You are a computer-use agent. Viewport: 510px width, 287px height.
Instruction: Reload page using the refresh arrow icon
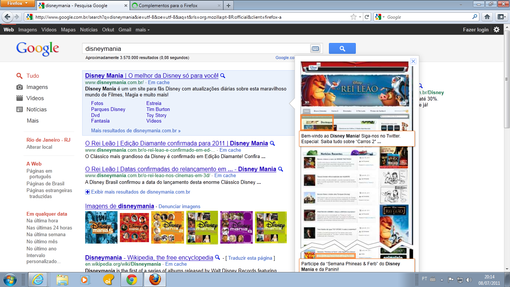(367, 17)
